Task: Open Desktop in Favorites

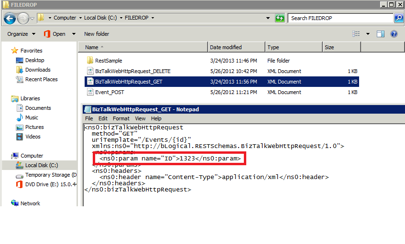Action: (x=34, y=60)
